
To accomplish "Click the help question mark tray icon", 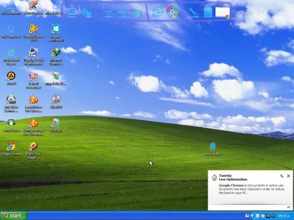I will tap(247, 216).
